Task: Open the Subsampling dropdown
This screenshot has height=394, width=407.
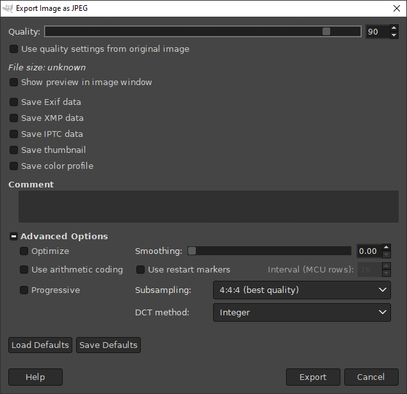Action: (301, 290)
